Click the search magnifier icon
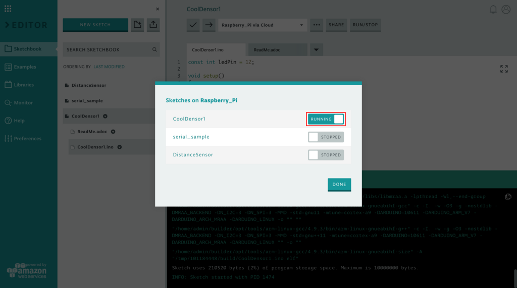 [154, 49]
